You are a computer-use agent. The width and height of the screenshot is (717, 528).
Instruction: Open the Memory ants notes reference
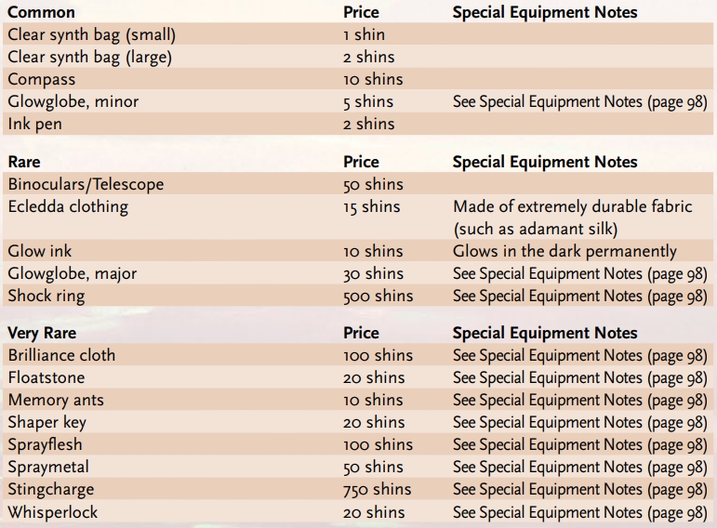click(x=579, y=401)
